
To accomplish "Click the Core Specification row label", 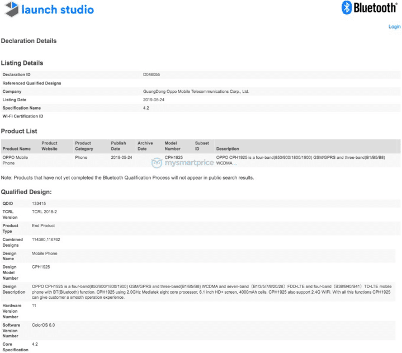I will click(16, 347).
